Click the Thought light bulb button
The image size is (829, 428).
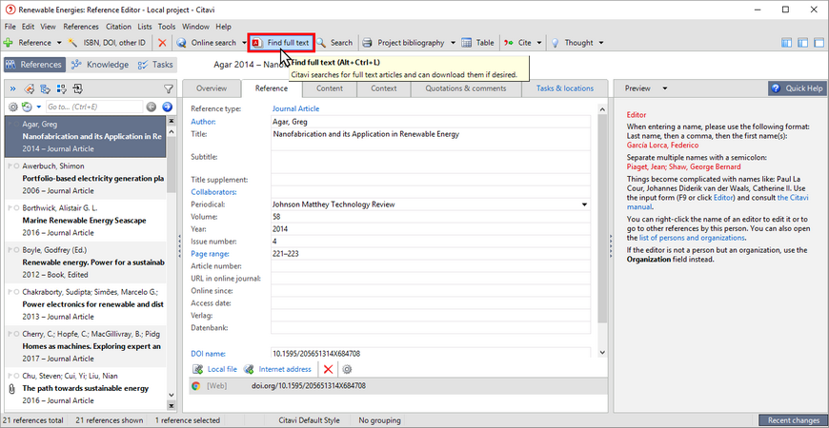point(572,43)
